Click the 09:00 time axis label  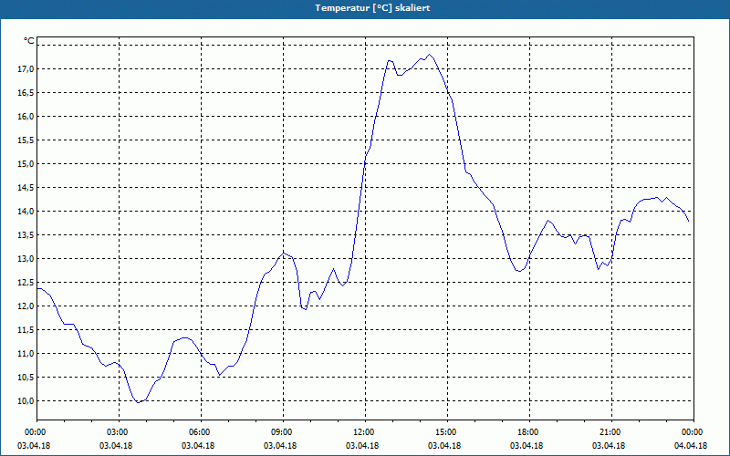tap(283, 432)
